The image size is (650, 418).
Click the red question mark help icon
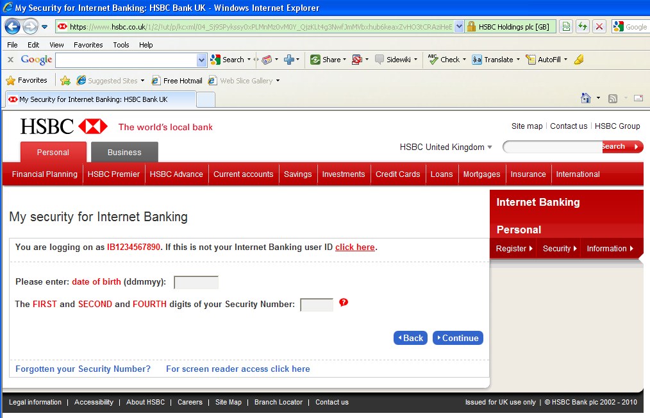click(x=344, y=303)
